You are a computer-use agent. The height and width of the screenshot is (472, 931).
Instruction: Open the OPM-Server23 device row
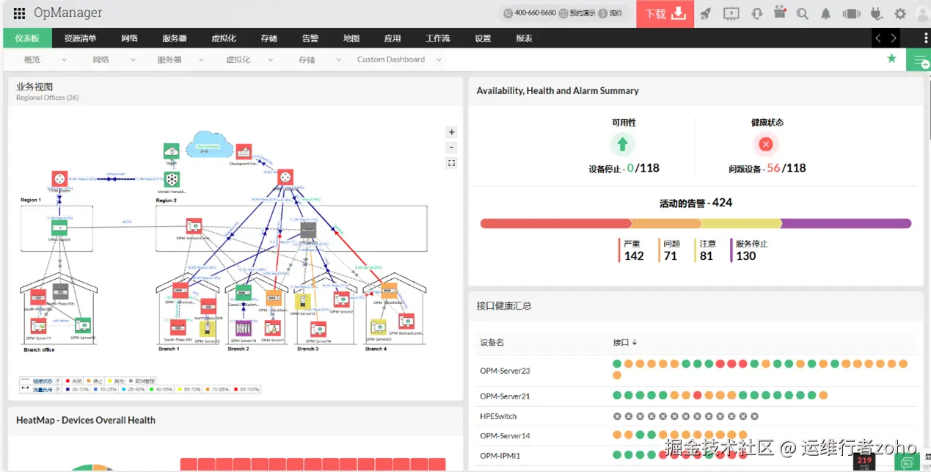coord(695,371)
